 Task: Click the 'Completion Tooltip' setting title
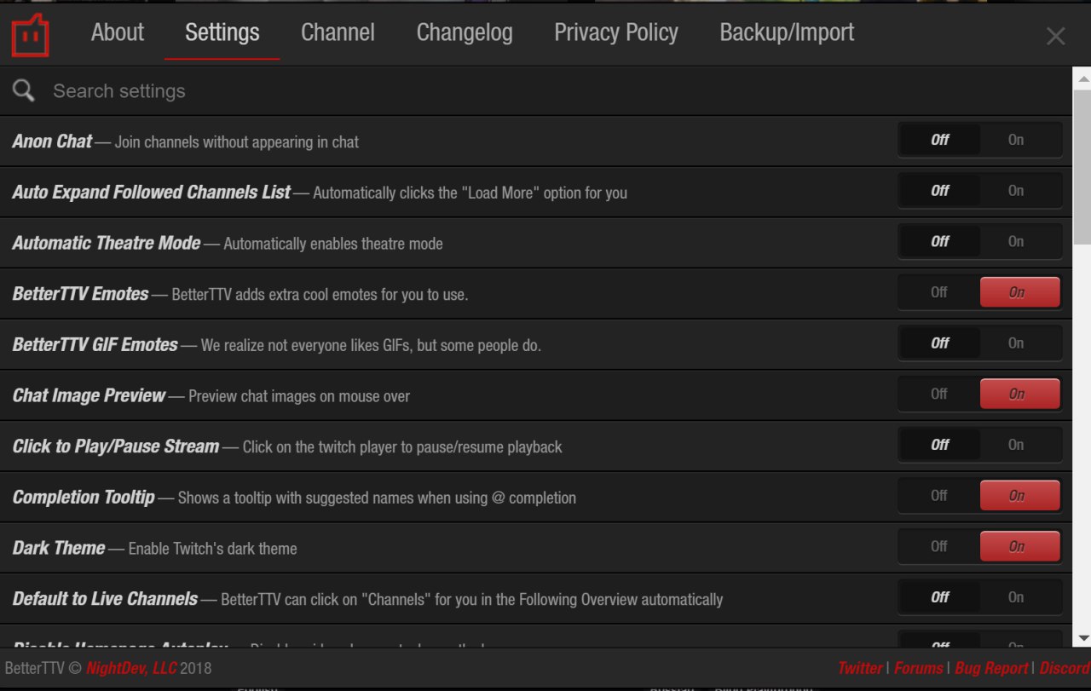pyautogui.click(x=84, y=497)
